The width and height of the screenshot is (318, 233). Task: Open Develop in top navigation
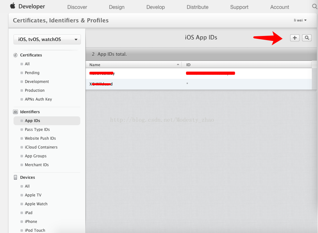[156, 7]
